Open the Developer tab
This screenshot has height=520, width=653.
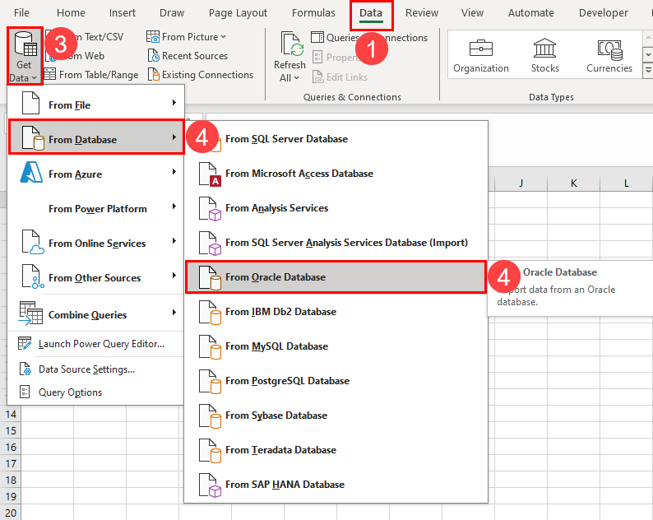tap(604, 13)
